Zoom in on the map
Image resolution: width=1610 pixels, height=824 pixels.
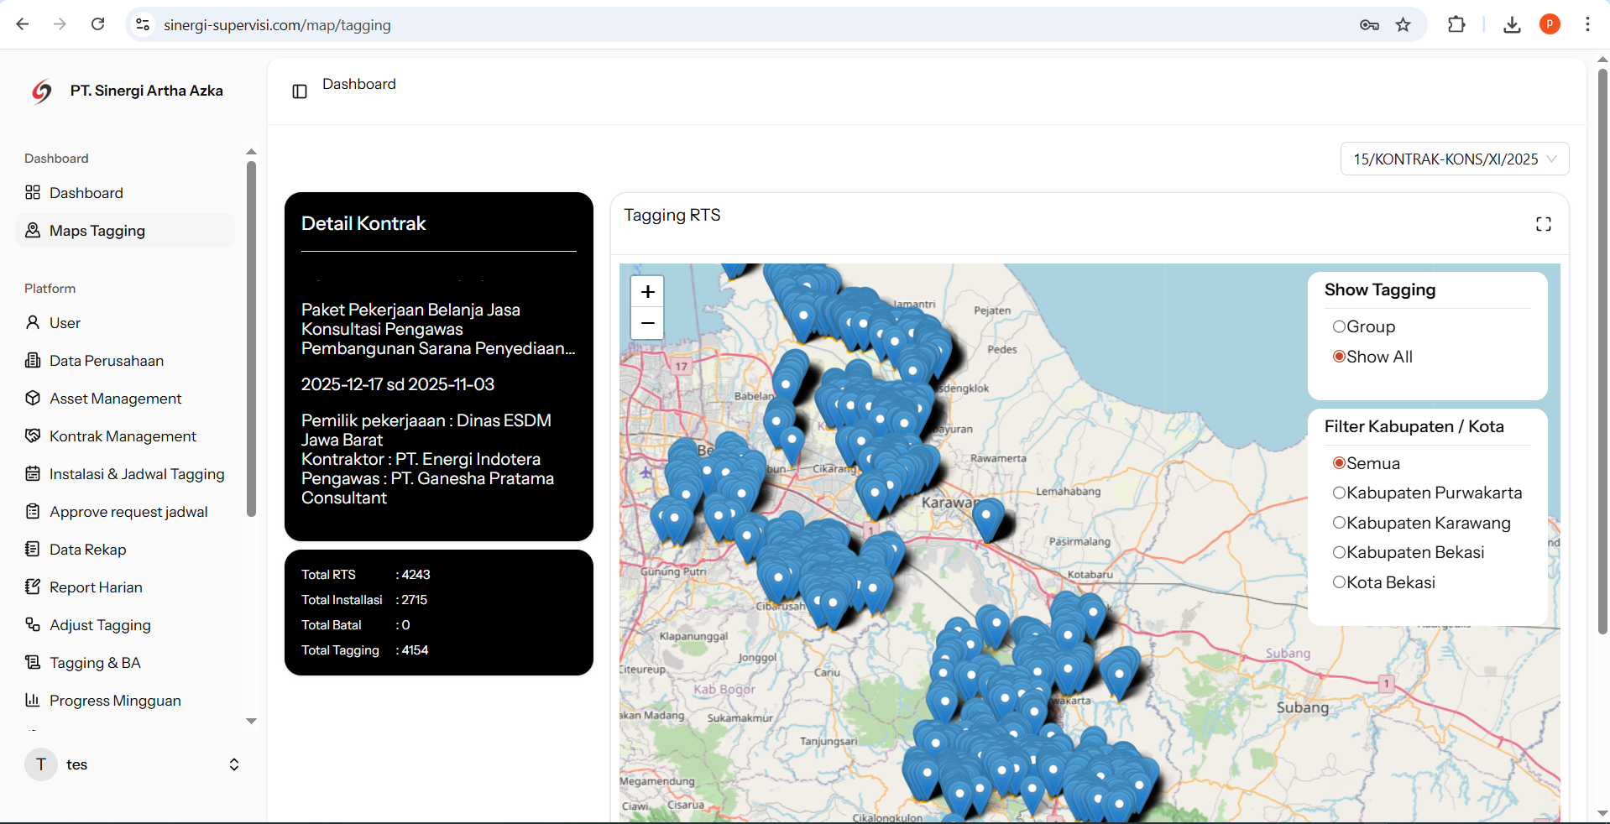tap(647, 292)
